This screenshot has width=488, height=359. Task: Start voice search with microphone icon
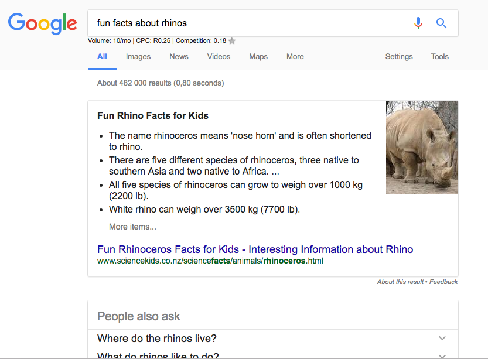click(418, 23)
